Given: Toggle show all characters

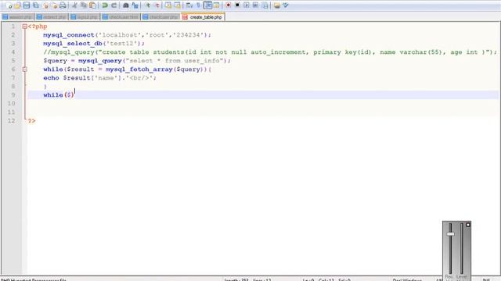Looking at the screenshot, I should (198, 5).
